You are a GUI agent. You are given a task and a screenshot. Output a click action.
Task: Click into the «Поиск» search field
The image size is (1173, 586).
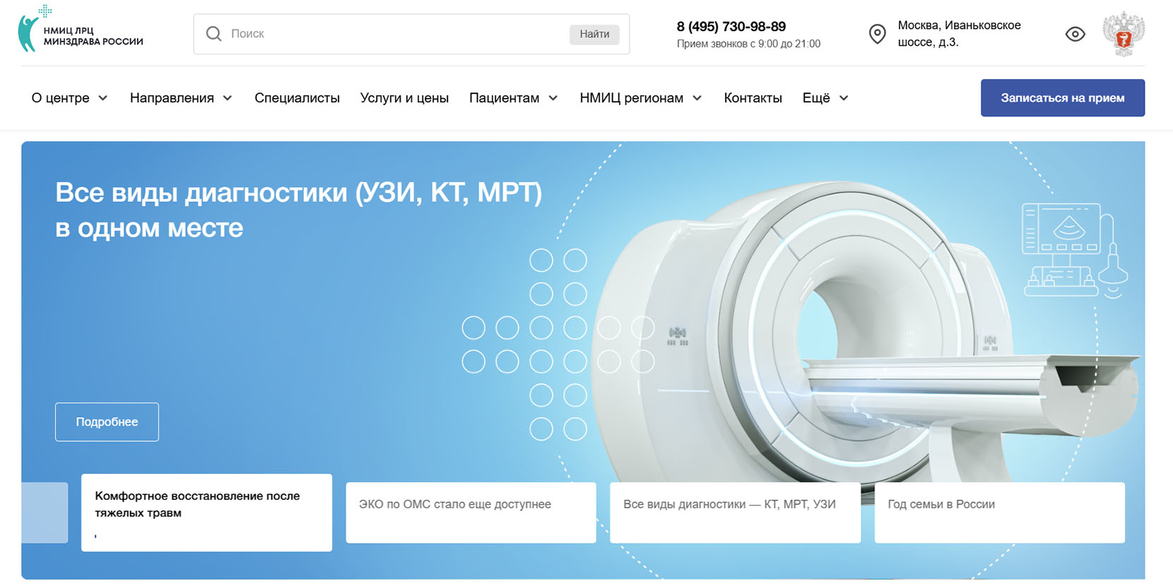click(x=396, y=34)
